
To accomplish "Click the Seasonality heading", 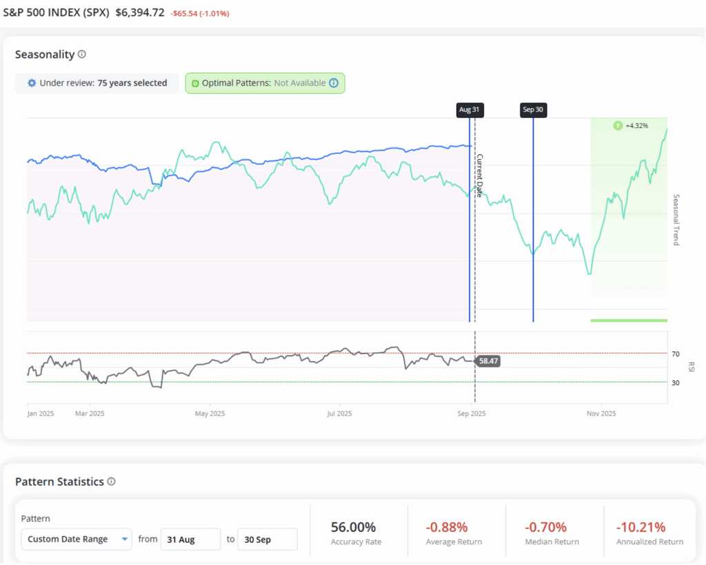I will 45,54.
